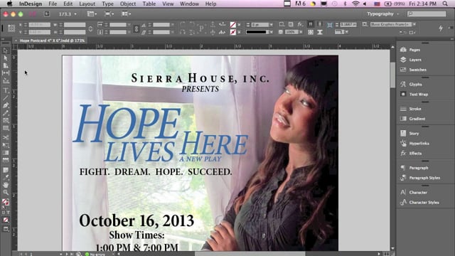
Task: Toggle formatting affects text button
Action: (x=7, y=213)
